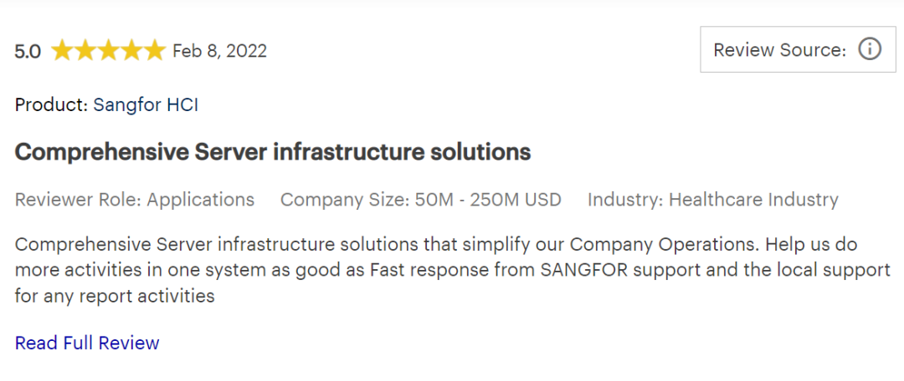Click the "for any report activities" line
This screenshot has width=904, height=381.
(x=115, y=296)
